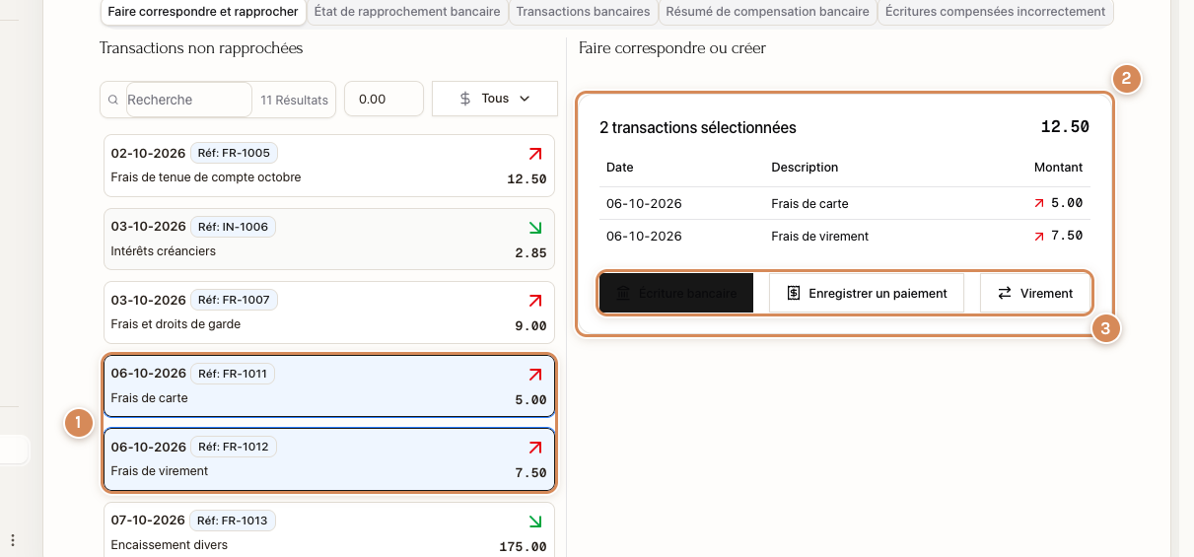Click the 9.00 amount on FR-1007
This screenshot has width=1194, height=557.
530,325
